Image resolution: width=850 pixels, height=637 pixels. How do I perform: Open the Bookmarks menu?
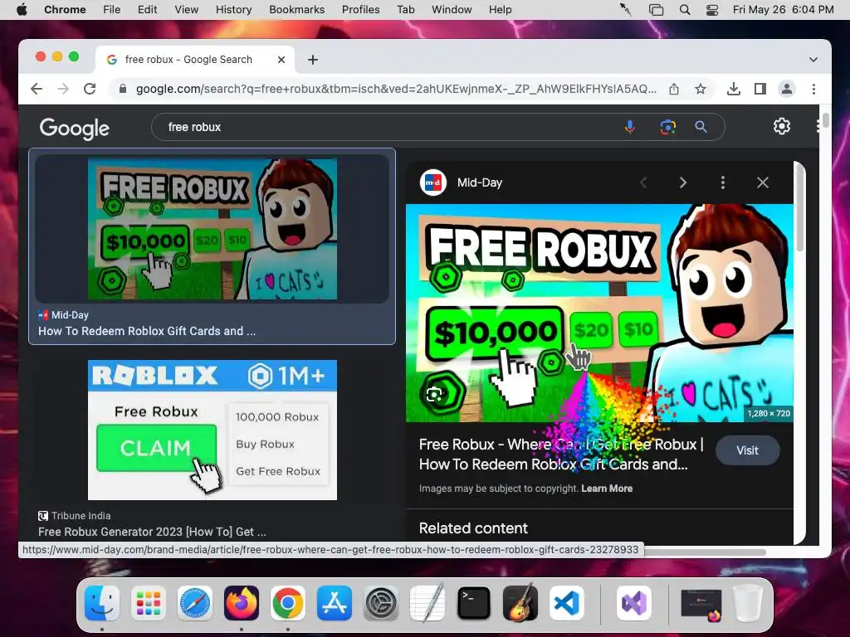[296, 10]
